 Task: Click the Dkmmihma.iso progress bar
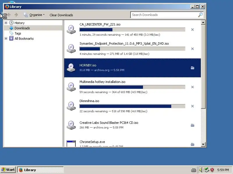pyautogui.click(x=132, y=106)
